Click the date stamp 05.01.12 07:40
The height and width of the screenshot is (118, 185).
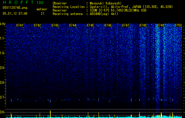click(x=15, y=14)
